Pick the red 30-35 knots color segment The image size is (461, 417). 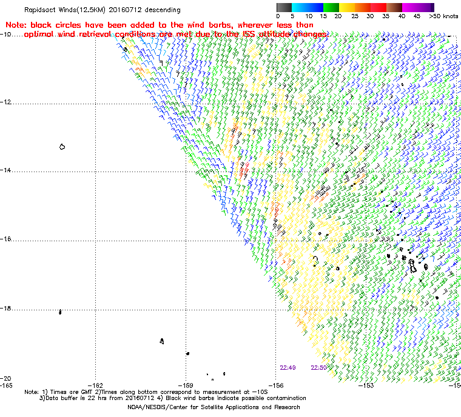coord(379,7)
